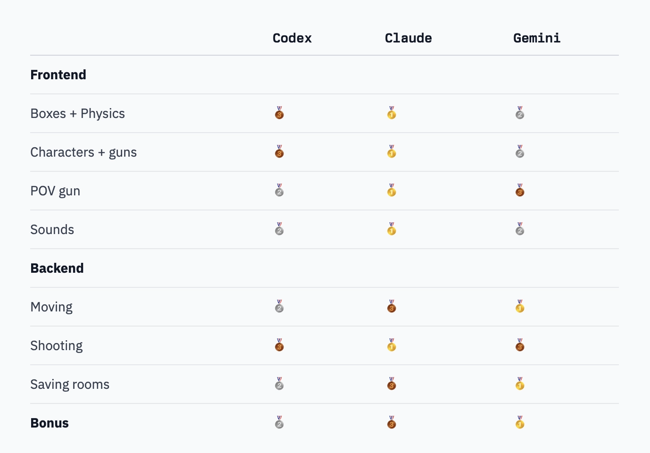Click the Characters + guns row label

coord(83,152)
